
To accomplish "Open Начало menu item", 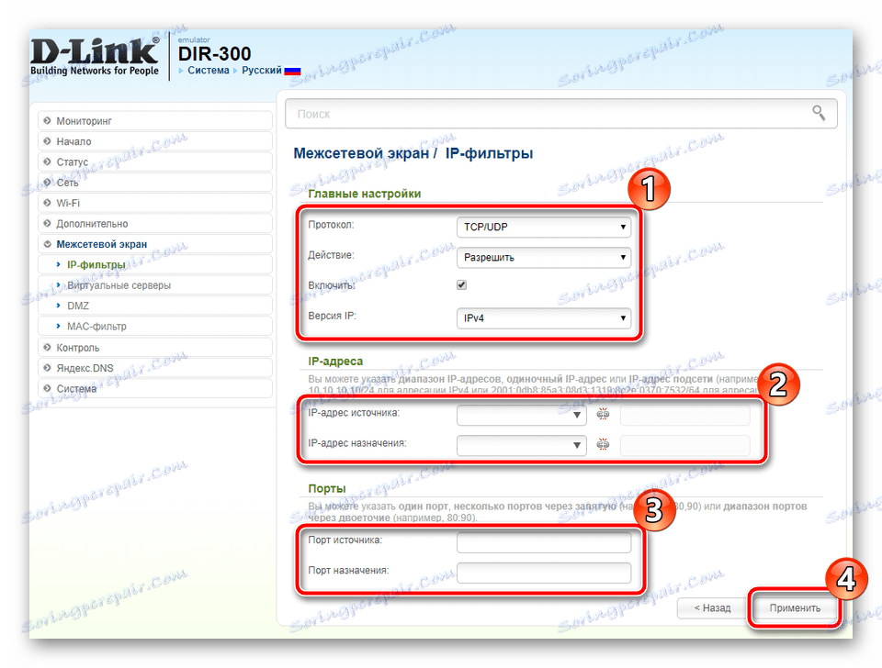I will coord(155,141).
